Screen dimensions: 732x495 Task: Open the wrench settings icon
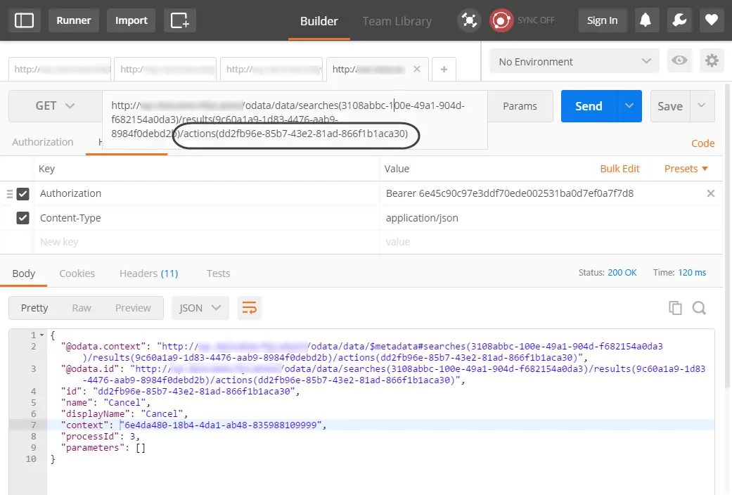click(x=679, y=20)
